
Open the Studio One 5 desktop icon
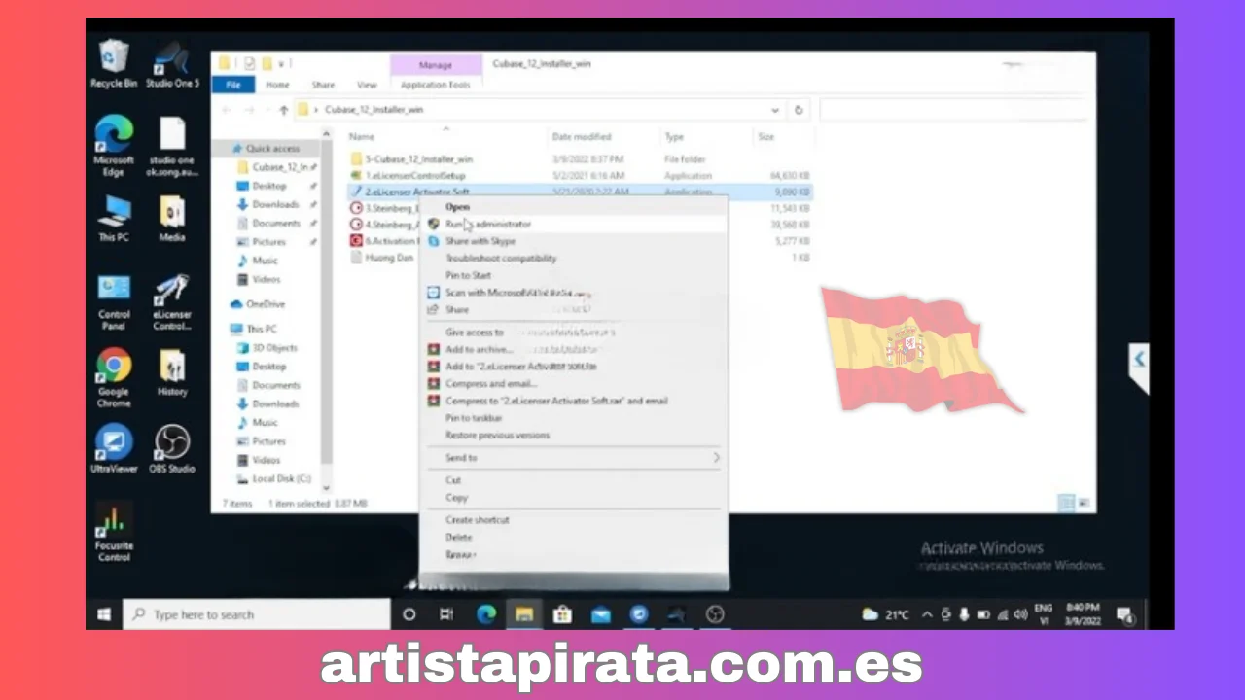pos(172,64)
